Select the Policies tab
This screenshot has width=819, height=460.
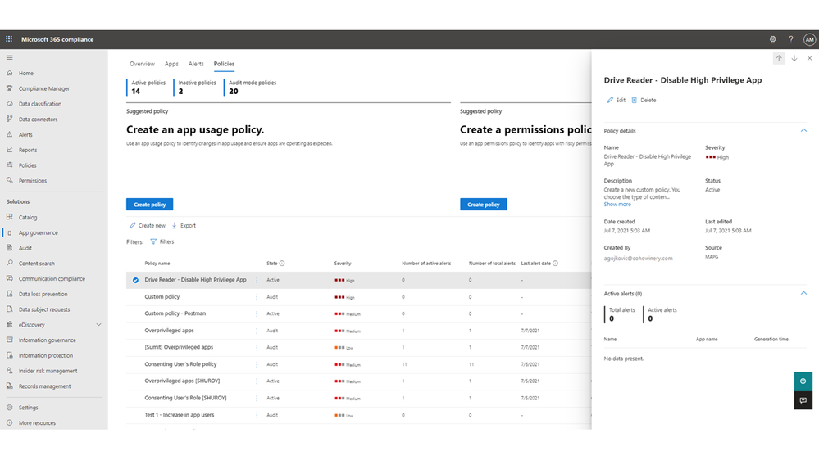tap(224, 64)
